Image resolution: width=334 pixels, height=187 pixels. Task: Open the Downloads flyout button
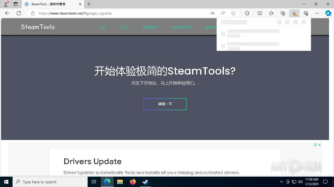pos(294,13)
